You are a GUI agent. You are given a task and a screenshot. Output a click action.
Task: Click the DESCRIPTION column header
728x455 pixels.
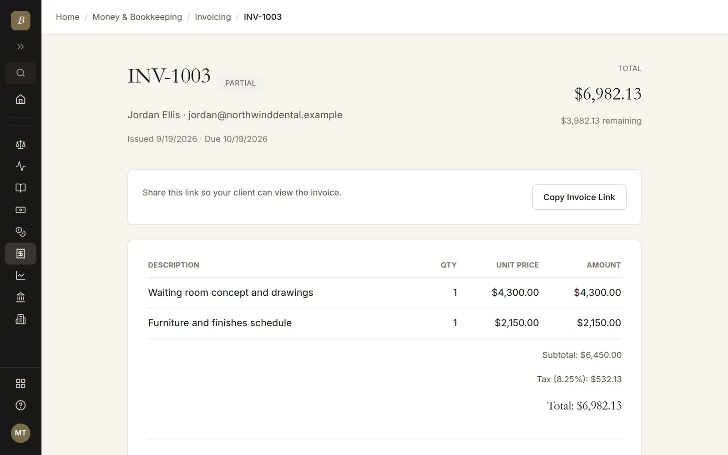point(174,265)
